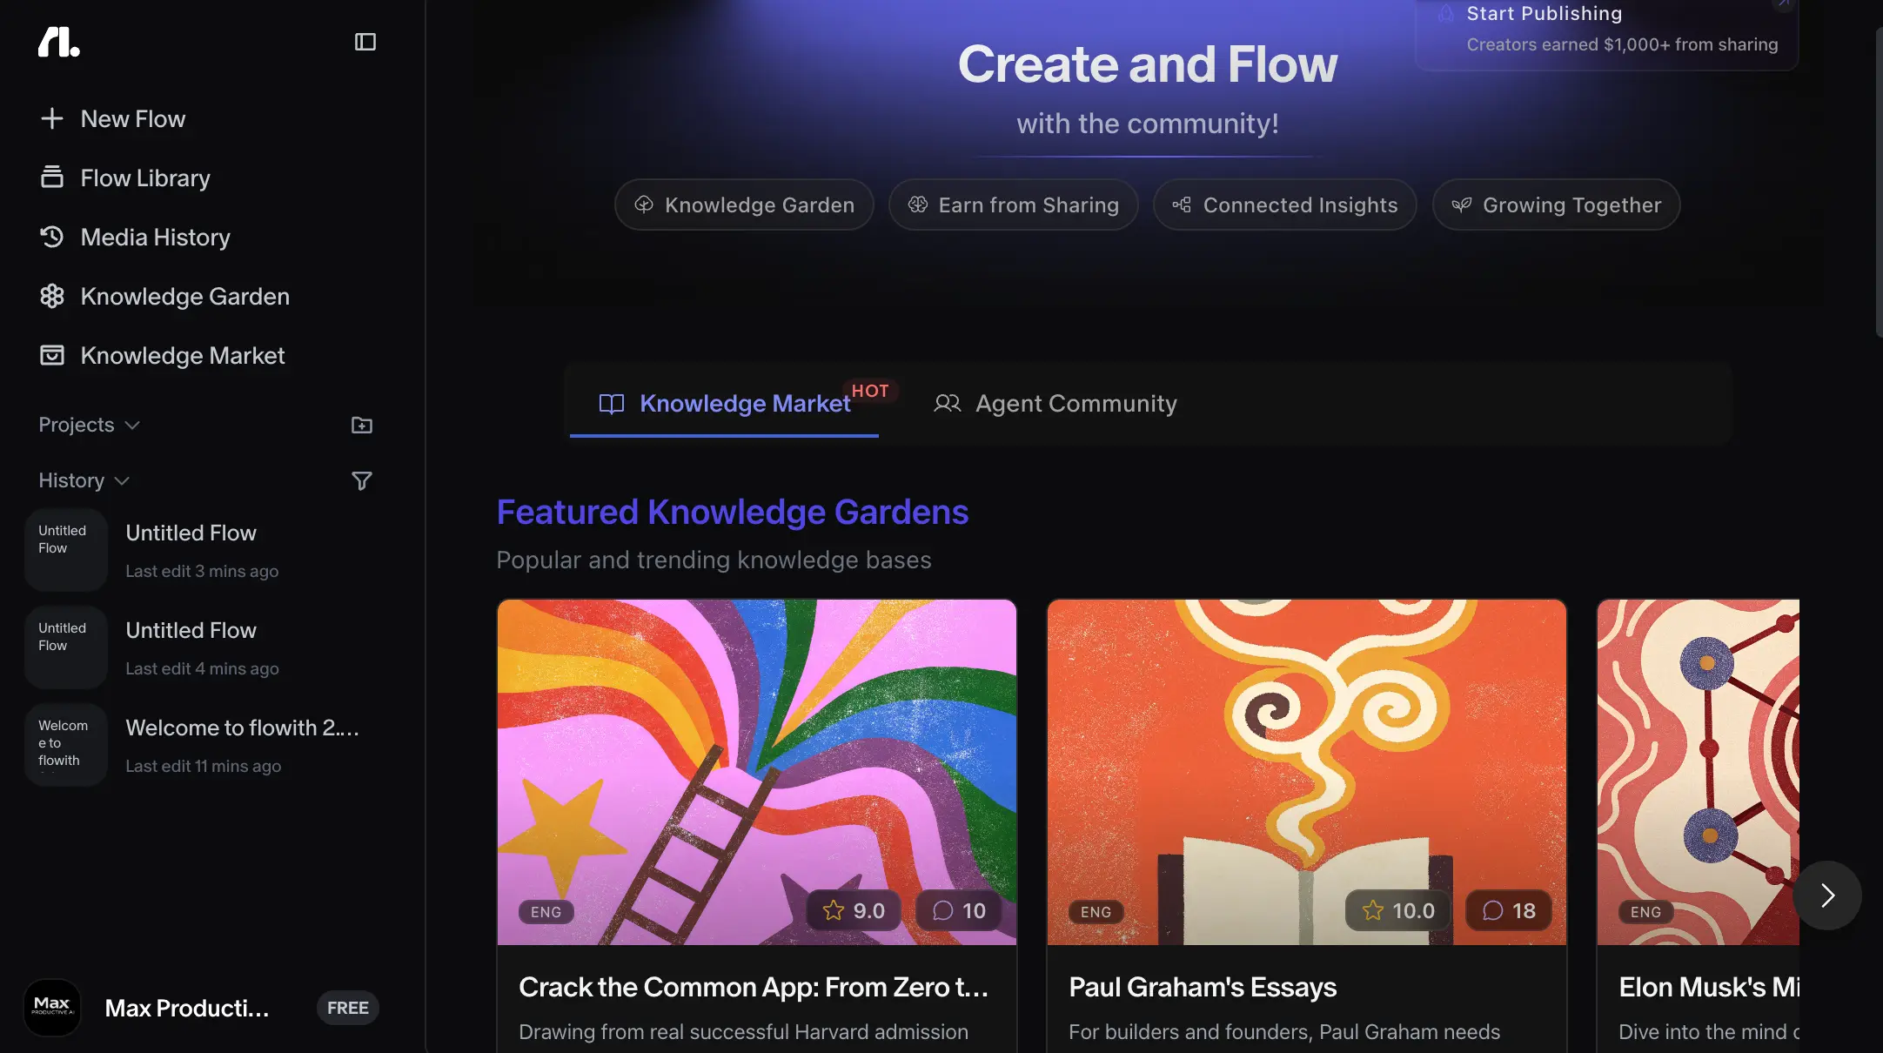
Task: Click the FREE plan badge
Action: (348, 1008)
